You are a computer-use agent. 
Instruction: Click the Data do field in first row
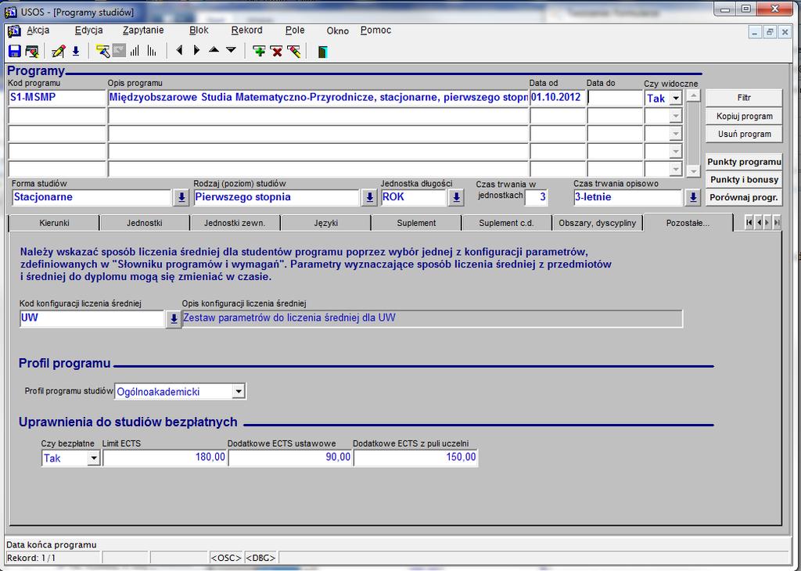tap(615, 98)
